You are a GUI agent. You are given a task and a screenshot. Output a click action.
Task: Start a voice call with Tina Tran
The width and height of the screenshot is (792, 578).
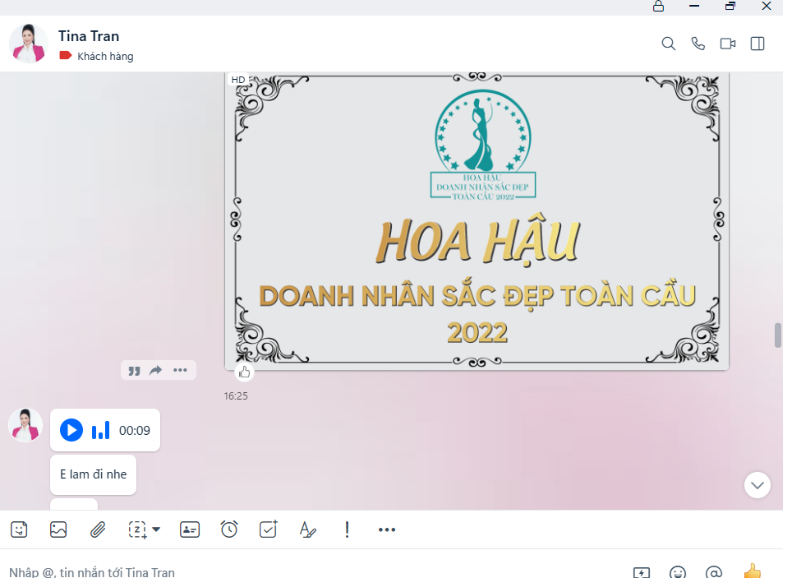pyautogui.click(x=698, y=44)
